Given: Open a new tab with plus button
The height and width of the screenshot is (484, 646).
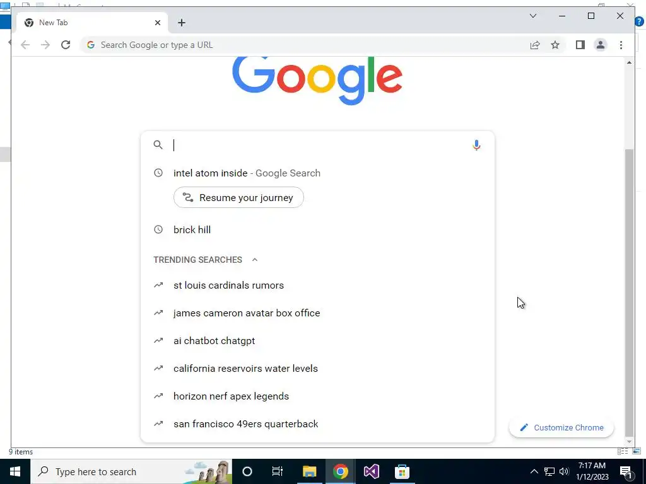Looking at the screenshot, I should click(x=181, y=23).
